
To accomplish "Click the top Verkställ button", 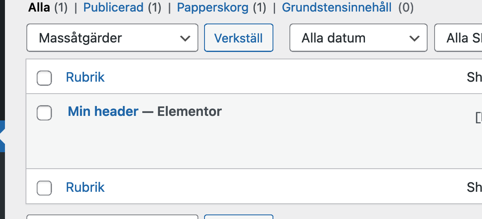I will click(x=238, y=38).
